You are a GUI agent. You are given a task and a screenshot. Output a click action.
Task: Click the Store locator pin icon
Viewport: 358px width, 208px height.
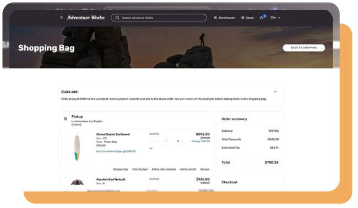click(x=215, y=18)
